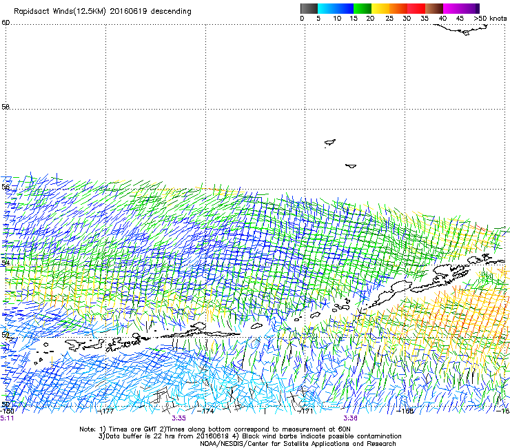Image resolution: width=510 pixels, height=448 pixels.
Task: Click the 'NOAA/NESDIS/Center for Satellite Applications and Research' credit
Action: click(x=298, y=444)
